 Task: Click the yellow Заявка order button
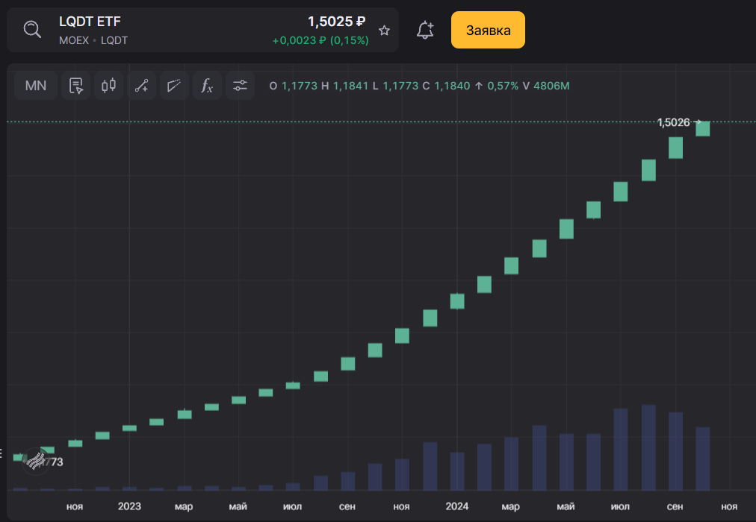click(488, 30)
